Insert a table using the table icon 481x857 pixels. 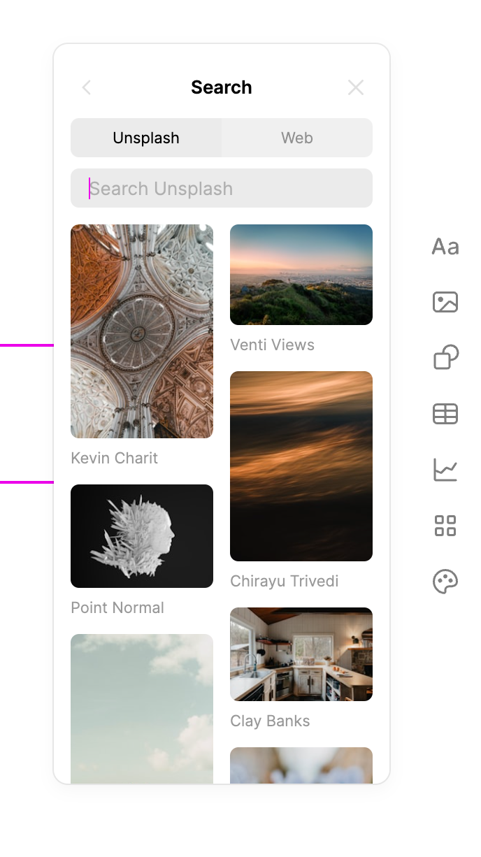coord(445,414)
